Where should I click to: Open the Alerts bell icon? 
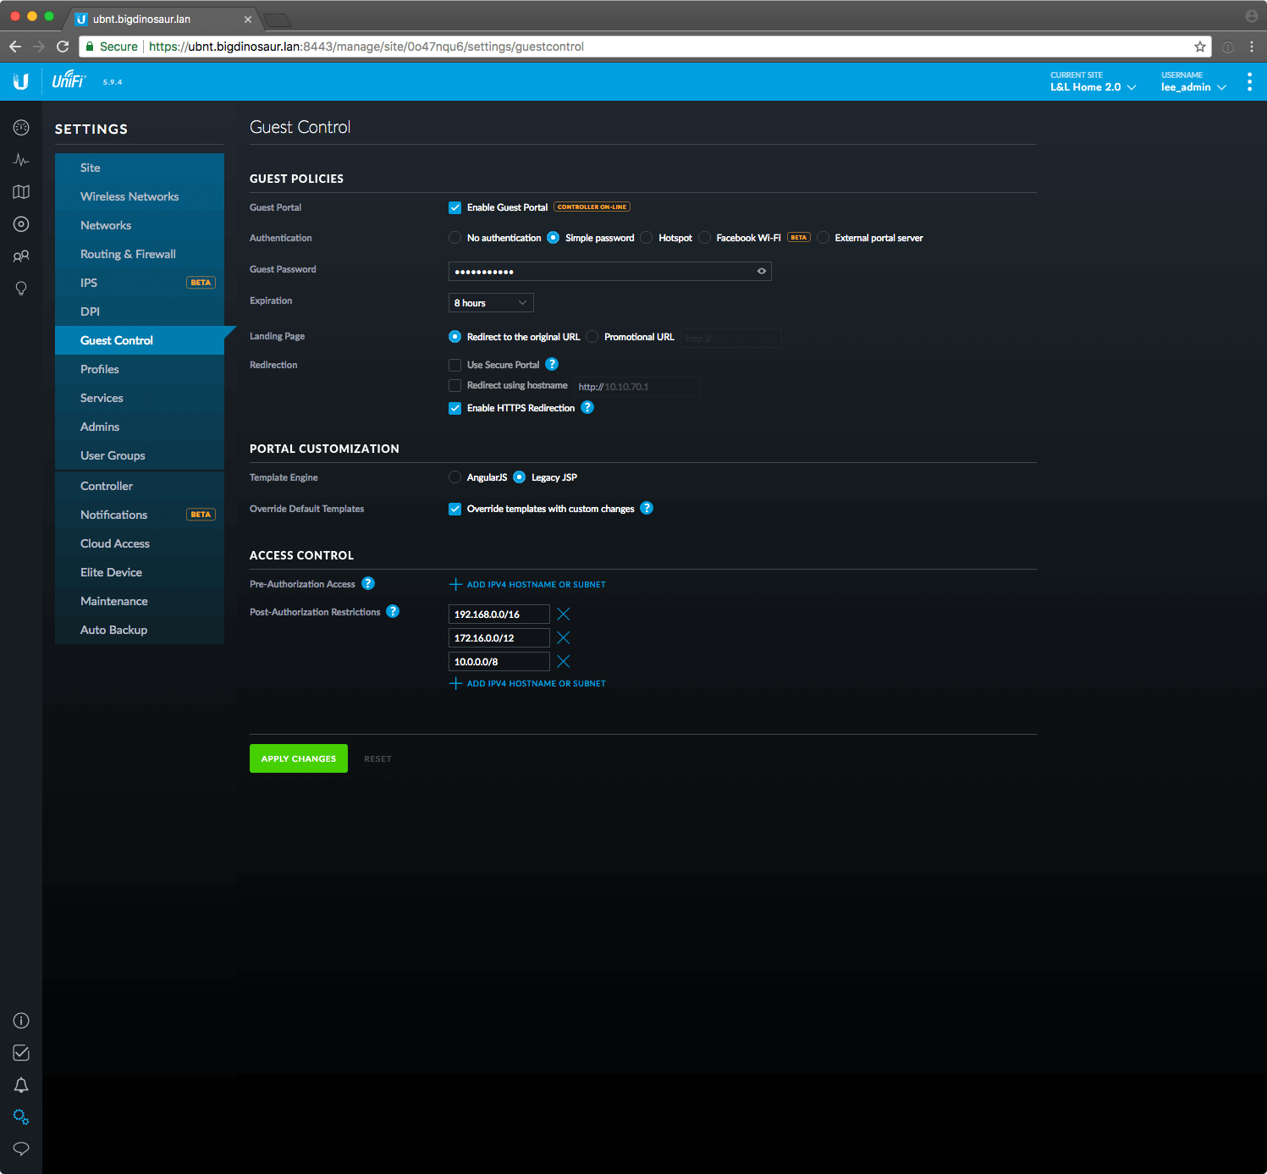pos(21,1085)
